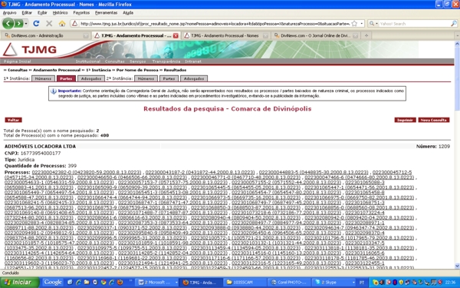Viewport: 460px width, 288px height.
Task: Go back with the green Back arrow
Action: [x=8, y=24]
